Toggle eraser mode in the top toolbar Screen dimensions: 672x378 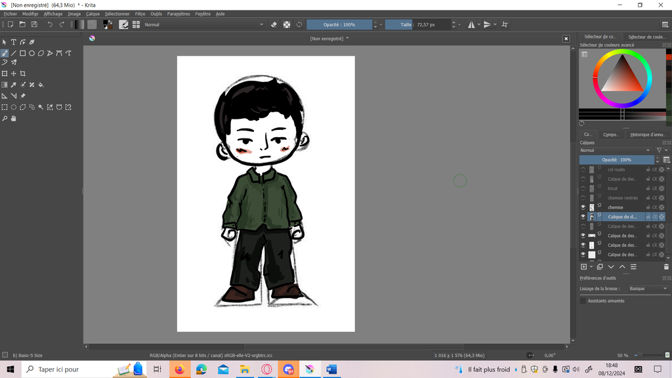point(274,24)
